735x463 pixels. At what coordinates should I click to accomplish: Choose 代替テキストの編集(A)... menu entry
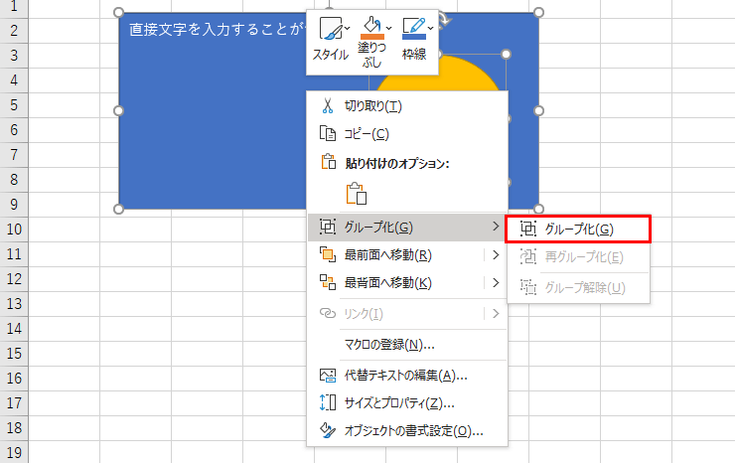coord(407,376)
